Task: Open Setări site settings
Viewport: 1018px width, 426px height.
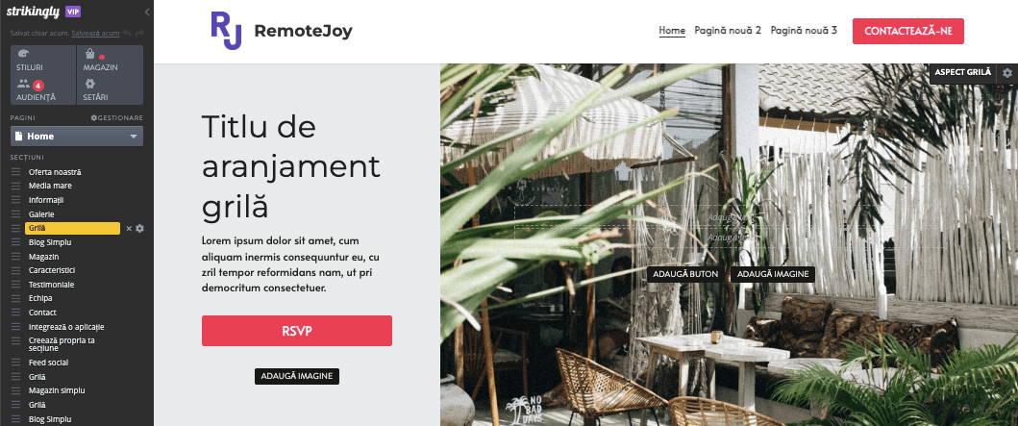Action: [110, 89]
